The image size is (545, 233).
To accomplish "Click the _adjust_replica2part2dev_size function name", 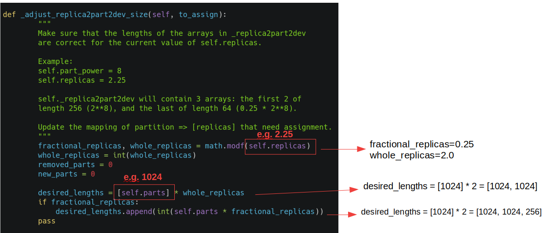I will click(84, 14).
